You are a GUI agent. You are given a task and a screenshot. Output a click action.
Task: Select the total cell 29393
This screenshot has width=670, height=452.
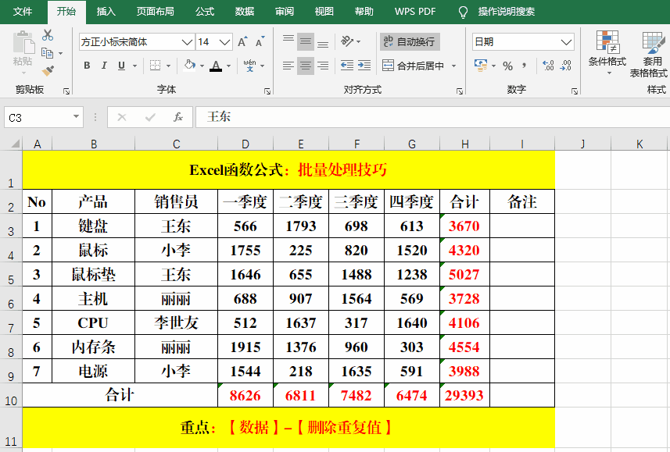(x=464, y=395)
